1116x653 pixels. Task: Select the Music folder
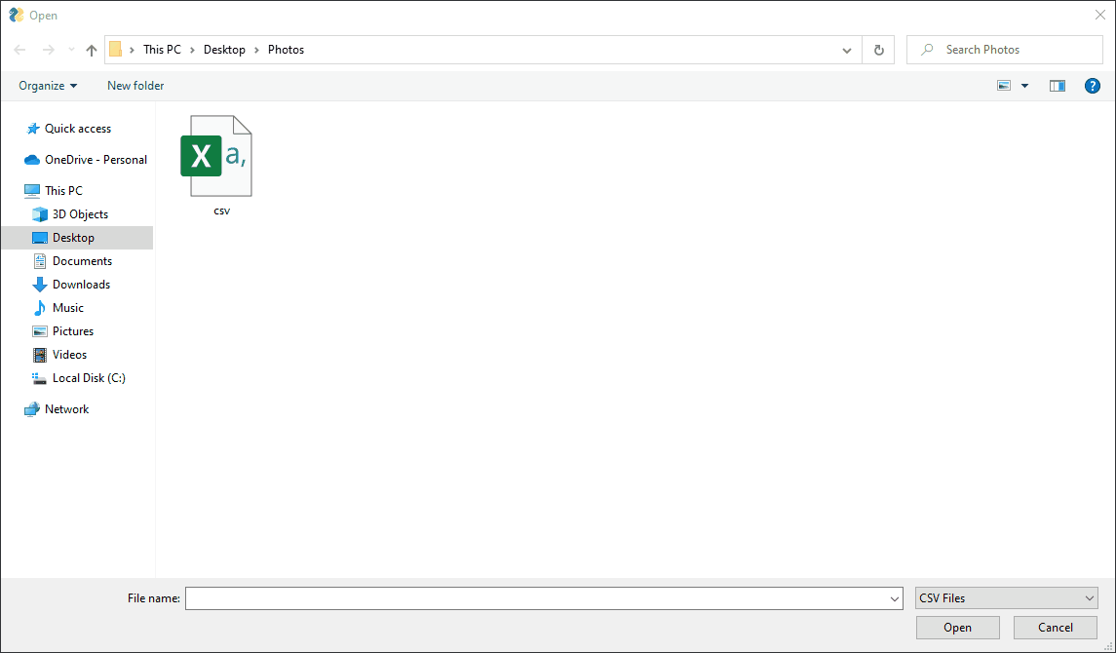67,308
